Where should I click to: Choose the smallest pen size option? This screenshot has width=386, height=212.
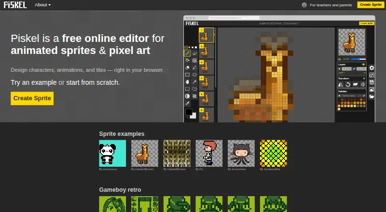pyautogui.click(x=186, y=47)
